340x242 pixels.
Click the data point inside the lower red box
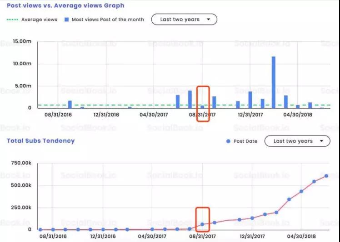pyautogui.click(x=202, y=224)
